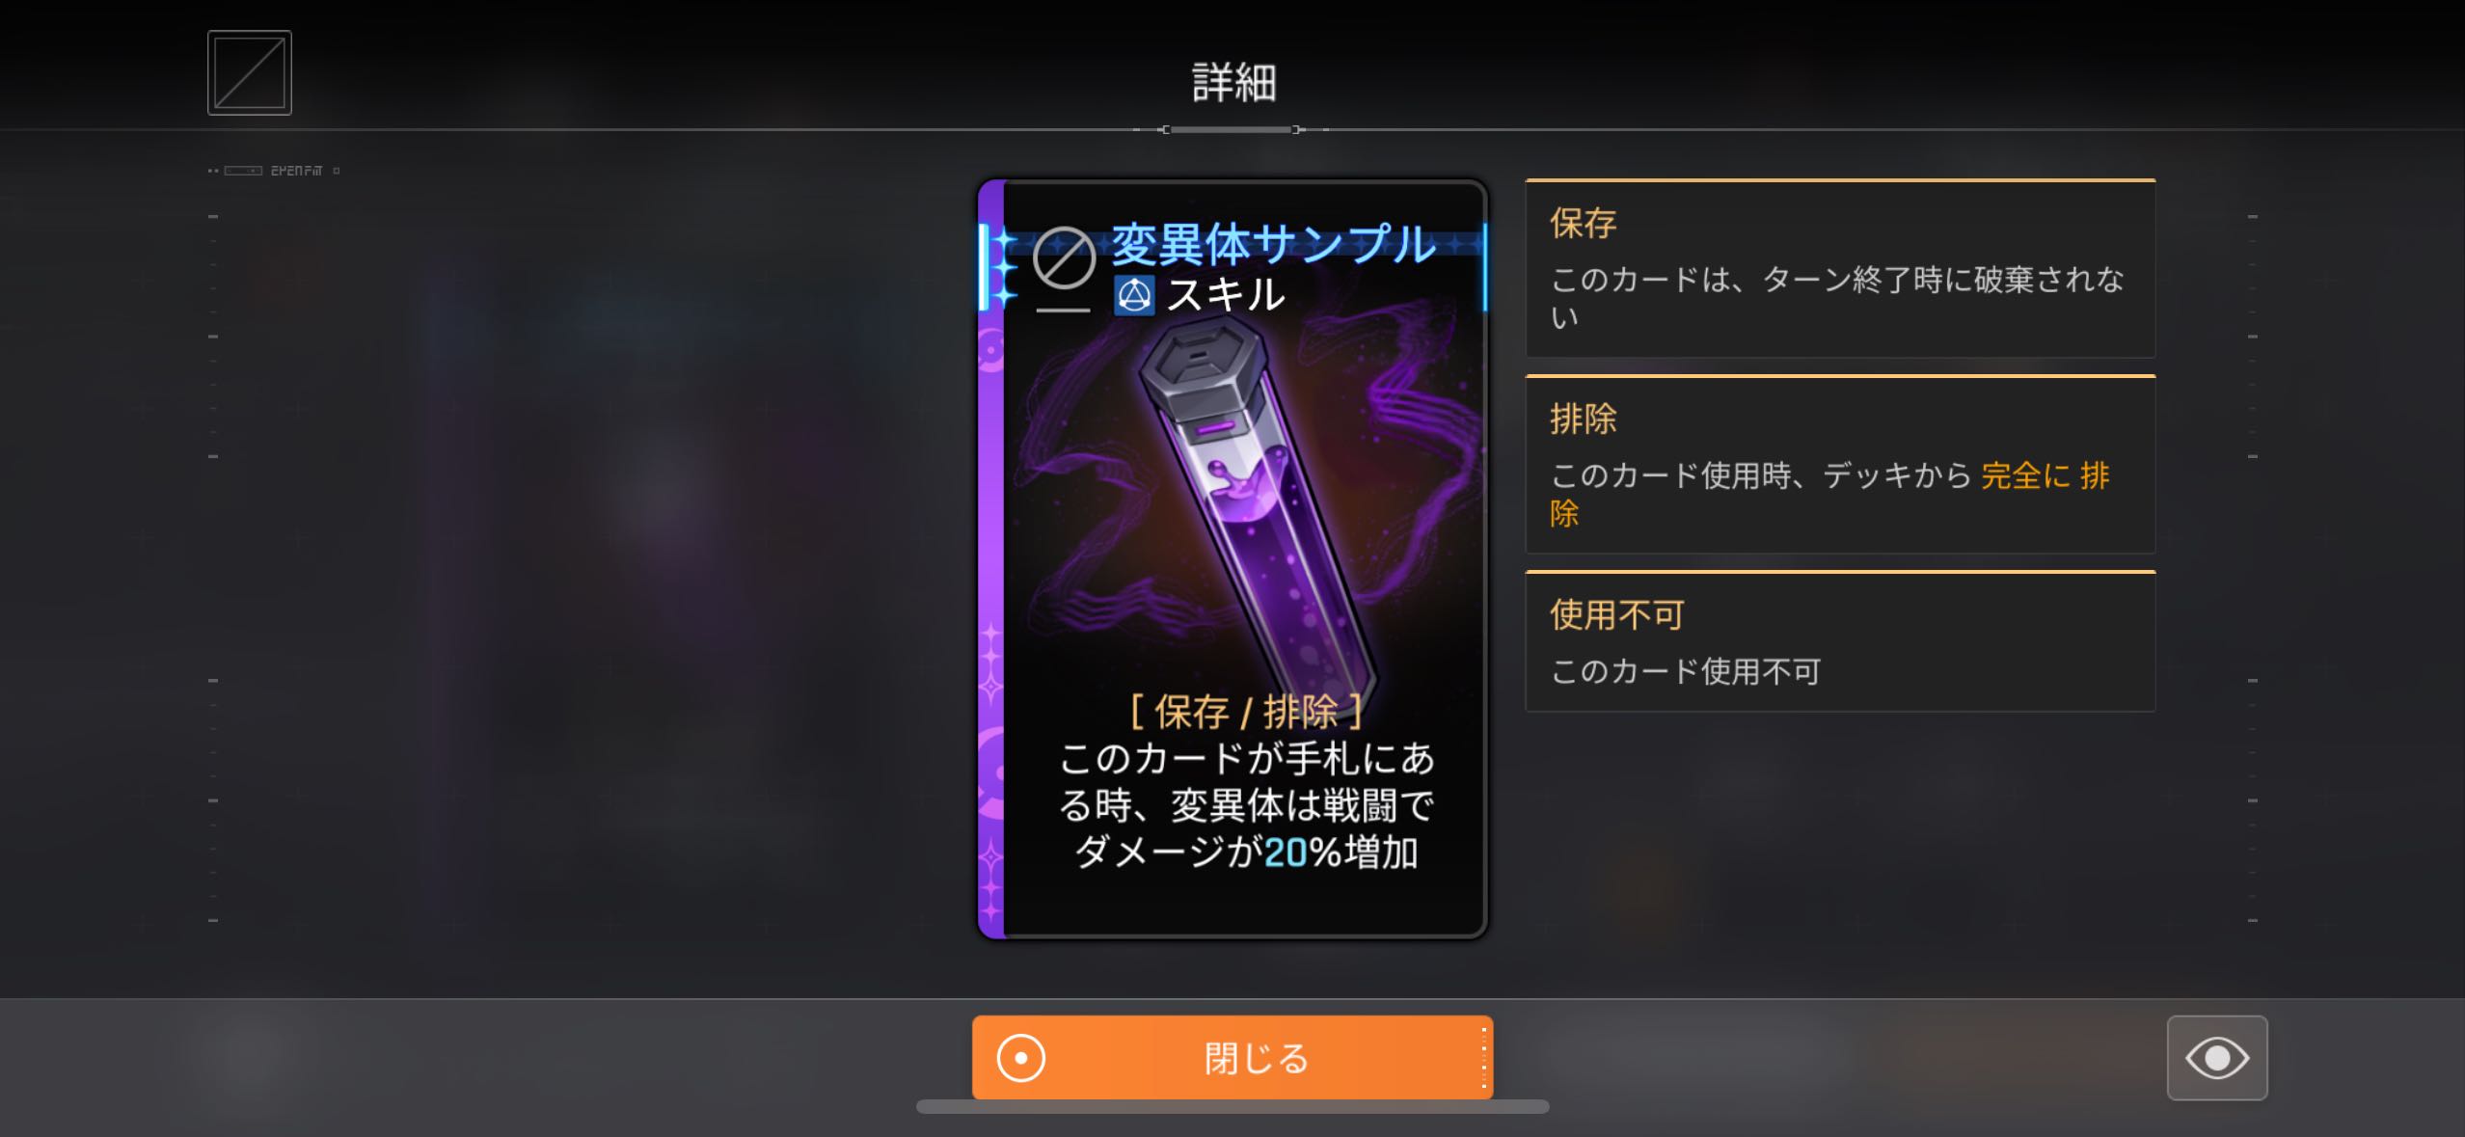Click the bottom home indicator bar
Viewport: 2465px width, 1137px height.
[1232, 1106]
